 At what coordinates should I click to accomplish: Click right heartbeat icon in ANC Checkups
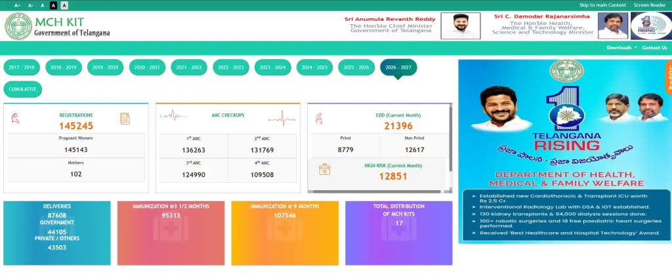282,118
